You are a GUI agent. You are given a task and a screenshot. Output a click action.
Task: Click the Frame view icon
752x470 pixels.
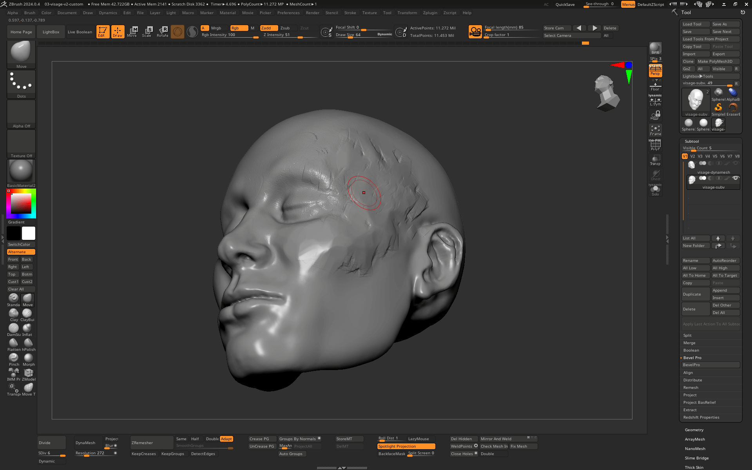tap(655, 130)
